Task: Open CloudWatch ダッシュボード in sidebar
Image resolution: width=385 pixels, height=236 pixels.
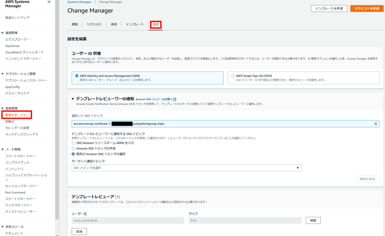Action: pyautogui.click(x=25, y=52)
